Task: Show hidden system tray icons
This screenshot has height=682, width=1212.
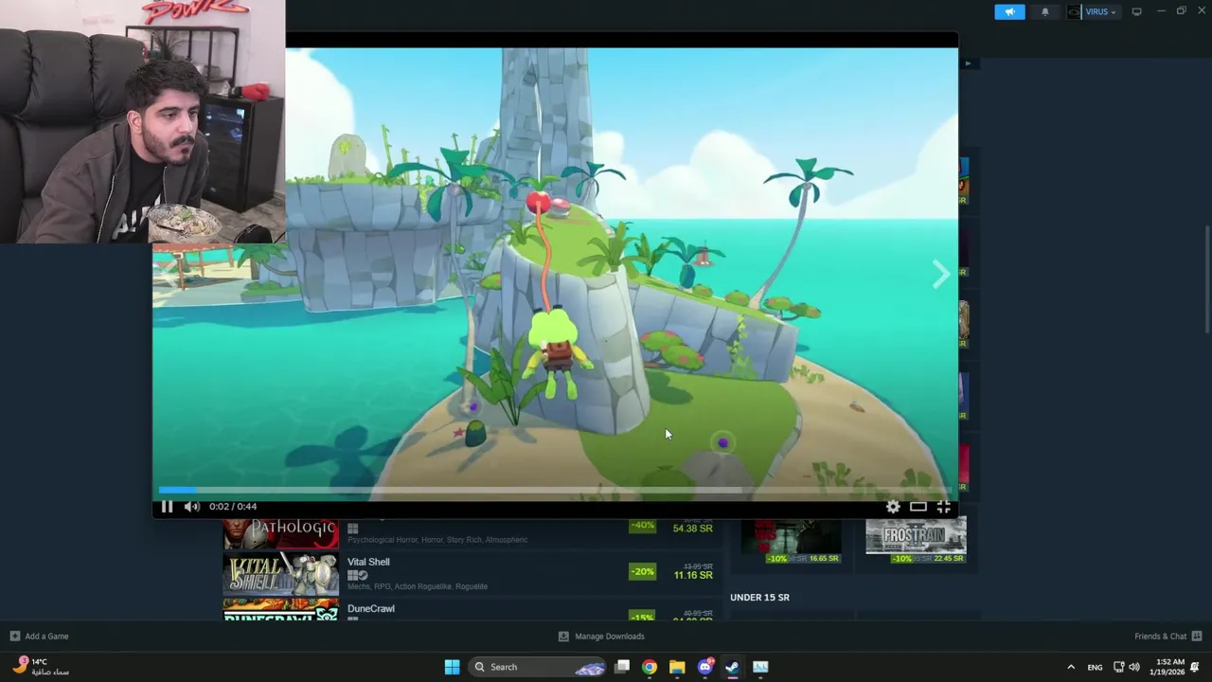Action: [x=1071, y=667]
